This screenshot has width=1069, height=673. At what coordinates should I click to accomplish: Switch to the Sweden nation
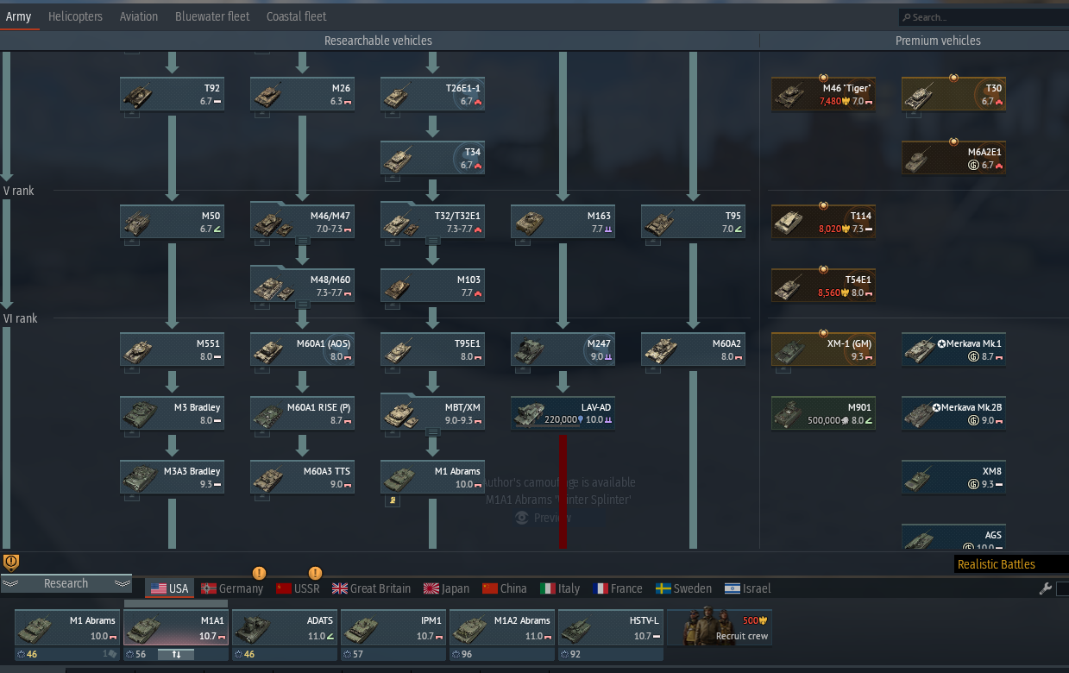683,588
